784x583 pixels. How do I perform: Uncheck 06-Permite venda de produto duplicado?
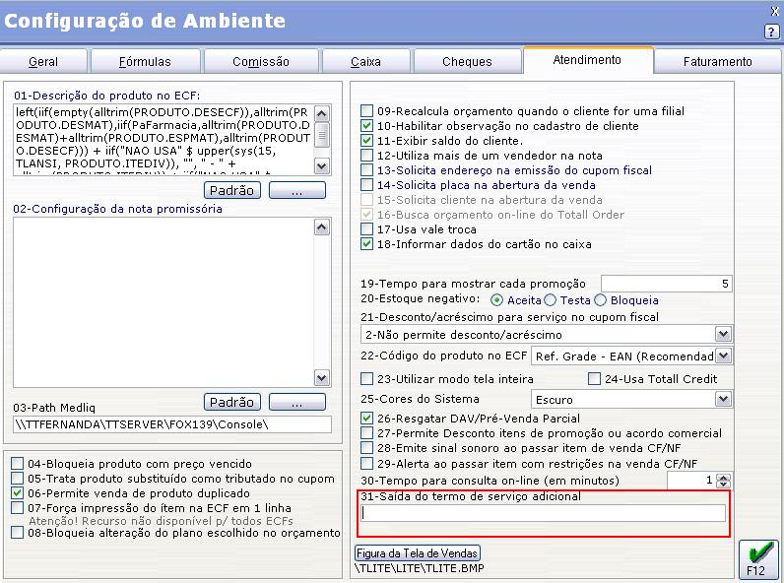18,492
